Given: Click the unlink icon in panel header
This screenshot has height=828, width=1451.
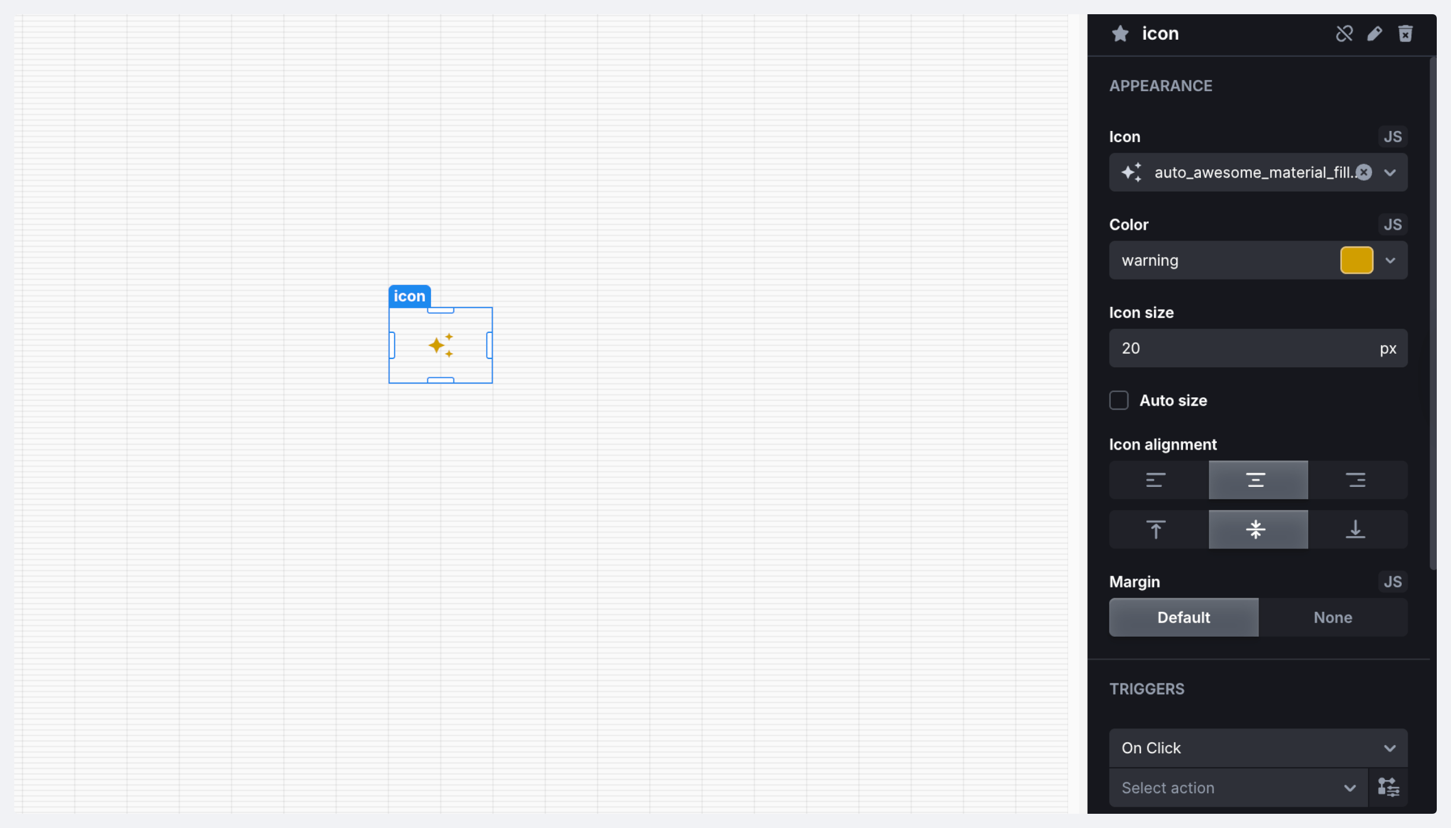Looking at the screenshot, I should click(x=1344, y=34).
